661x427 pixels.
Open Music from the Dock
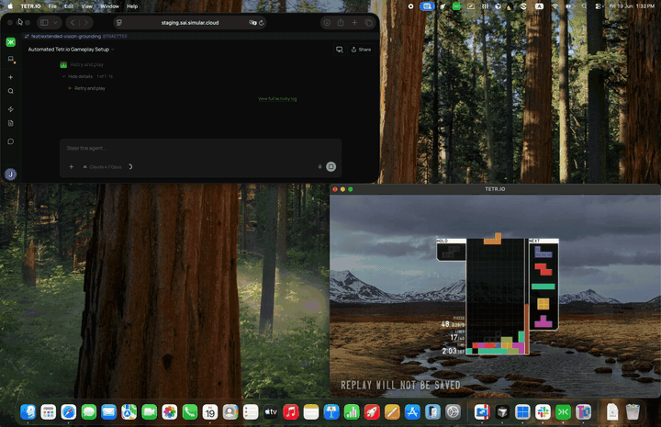click(291, 412)
